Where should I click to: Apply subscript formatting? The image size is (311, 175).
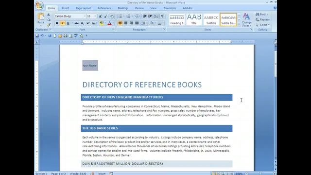point(82,23)
